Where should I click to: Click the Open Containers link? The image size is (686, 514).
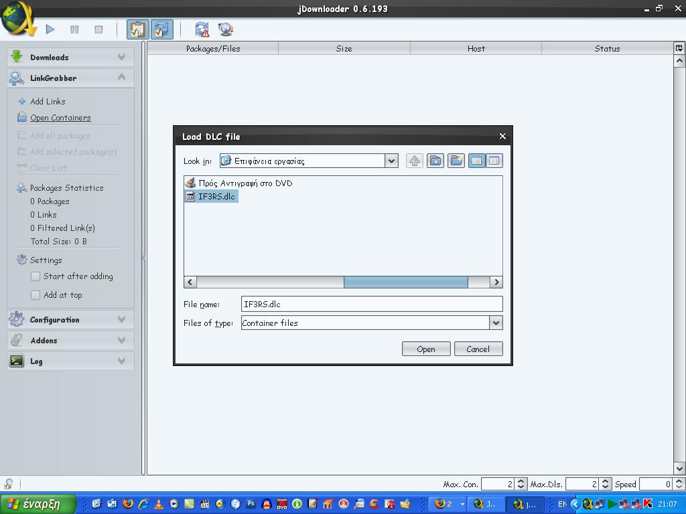(60, 118)
